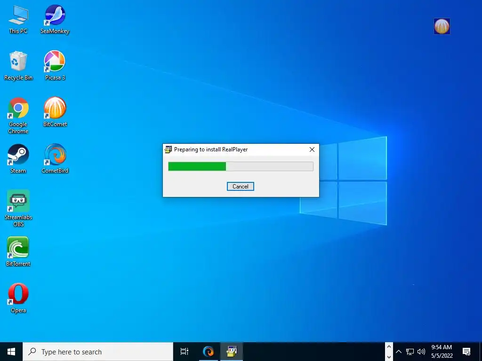Viewport: 482px width, 361px height.
Task: Select the SeaMonkey desktop shortcut
Action: [55, 19]
